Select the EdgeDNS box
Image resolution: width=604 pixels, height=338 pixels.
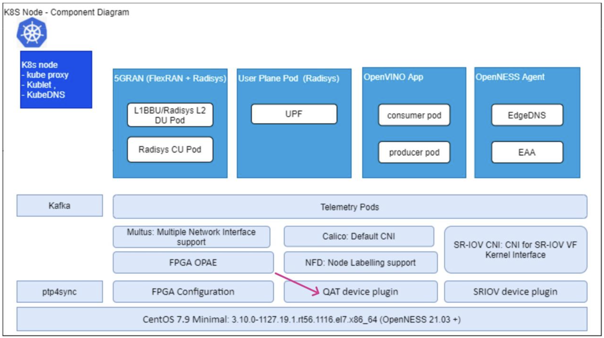[527, 115]
